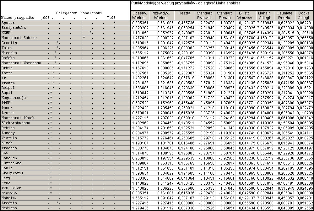
Task: Click Apator's Cook distance value 0,862281
Action: coord(305,23)
